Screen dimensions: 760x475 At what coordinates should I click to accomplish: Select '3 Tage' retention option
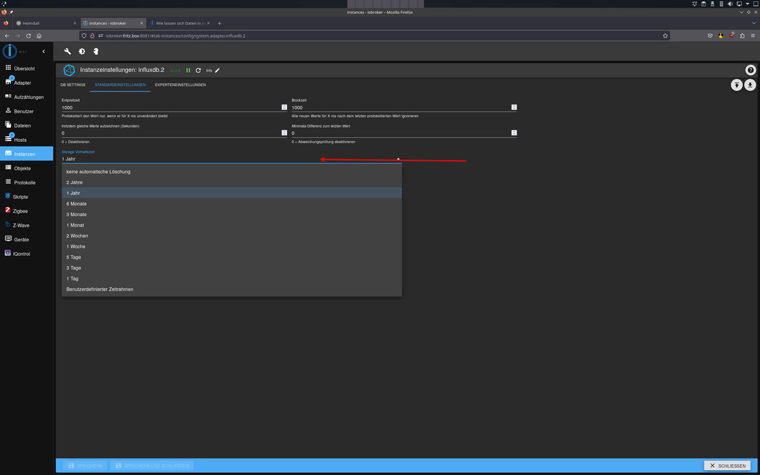[x=232, y=268]
